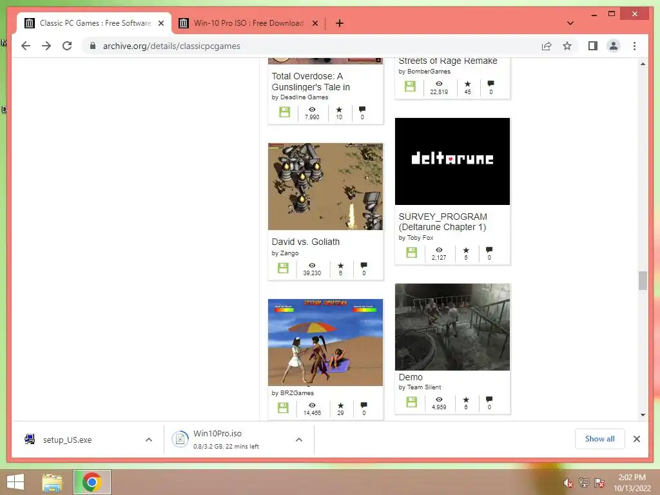
Task: Open David vs. Goliath game thumbnail
Action: (x=325, y=186)
